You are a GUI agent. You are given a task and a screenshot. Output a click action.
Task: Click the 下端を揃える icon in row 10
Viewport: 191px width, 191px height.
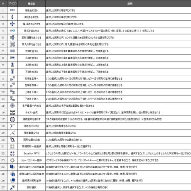coord(12,71)
